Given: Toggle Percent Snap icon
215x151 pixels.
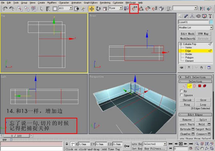Looking at the screenshot, I should pos(148,9).
